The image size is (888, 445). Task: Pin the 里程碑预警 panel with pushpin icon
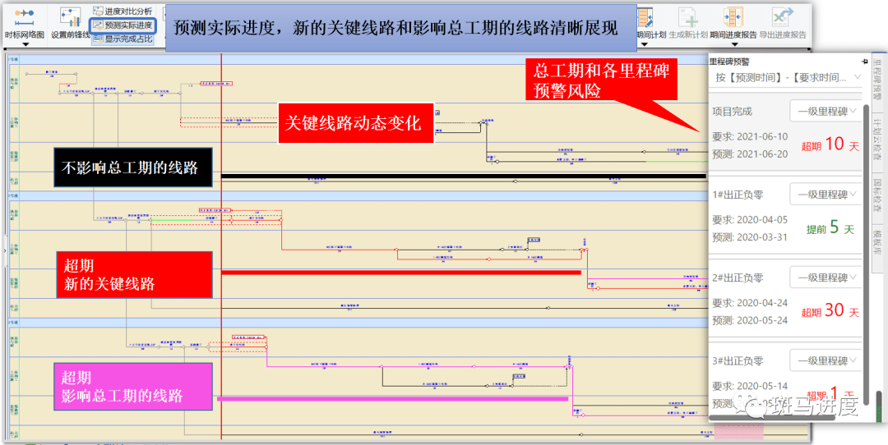point(864,62)
